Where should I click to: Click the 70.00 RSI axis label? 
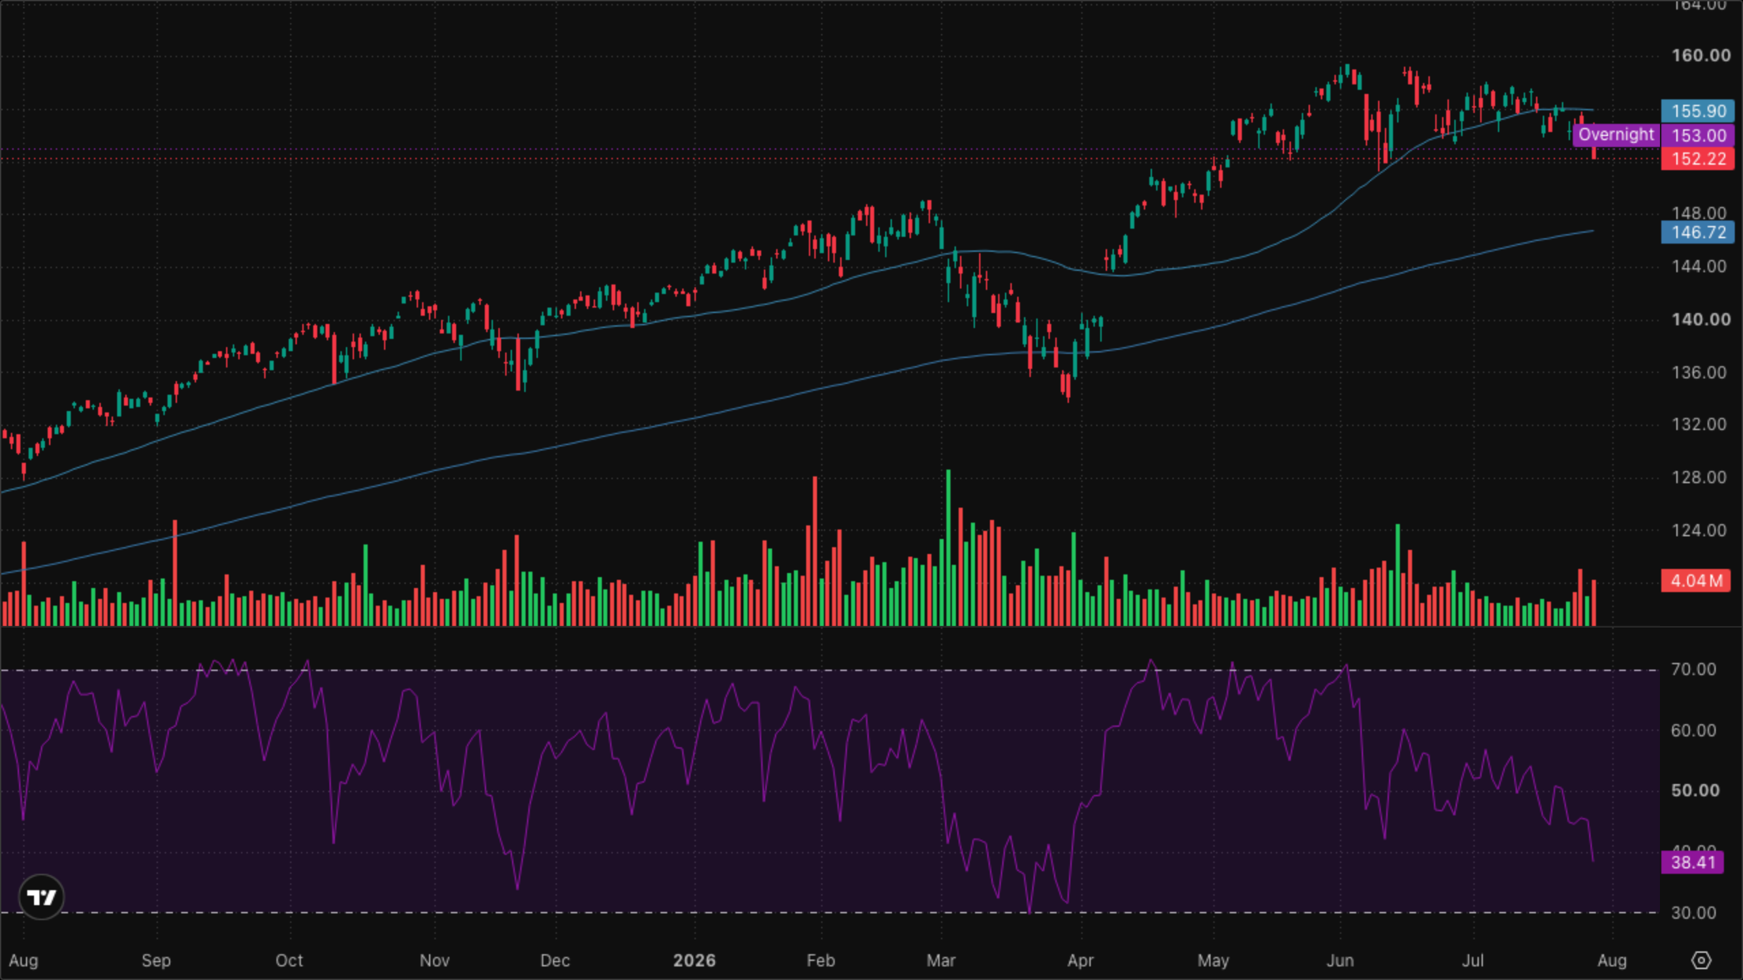1693,670
